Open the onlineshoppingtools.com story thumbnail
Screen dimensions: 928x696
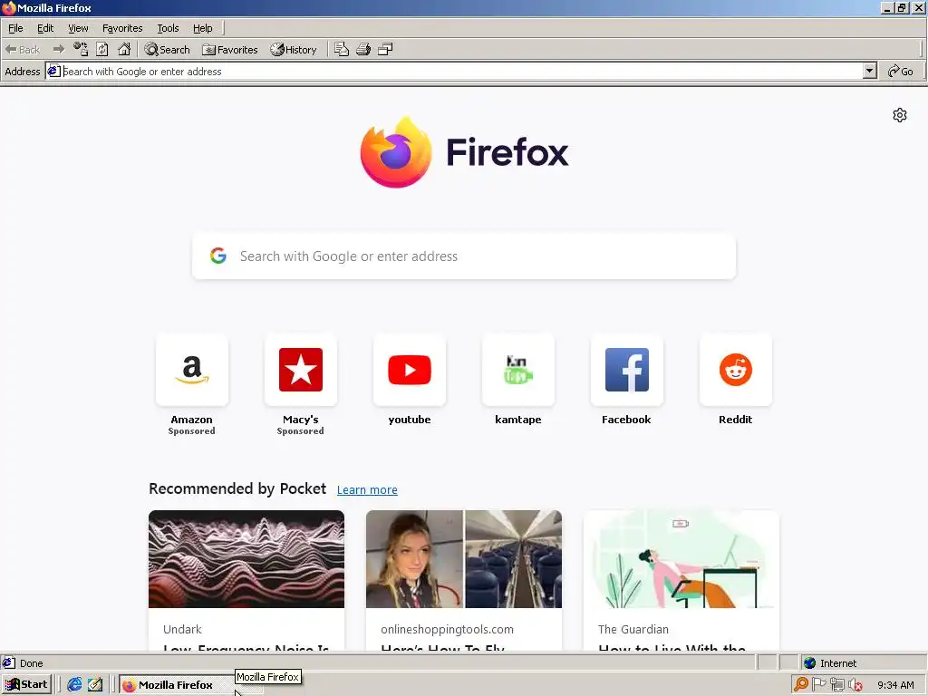pos(464,559)
